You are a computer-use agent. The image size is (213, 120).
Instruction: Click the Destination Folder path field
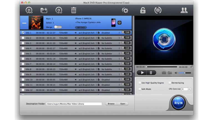[74, 104]
